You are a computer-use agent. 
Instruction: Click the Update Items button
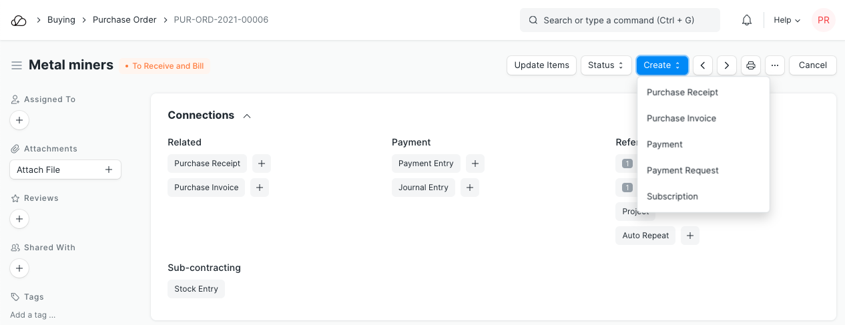click(x=541, y=65)
